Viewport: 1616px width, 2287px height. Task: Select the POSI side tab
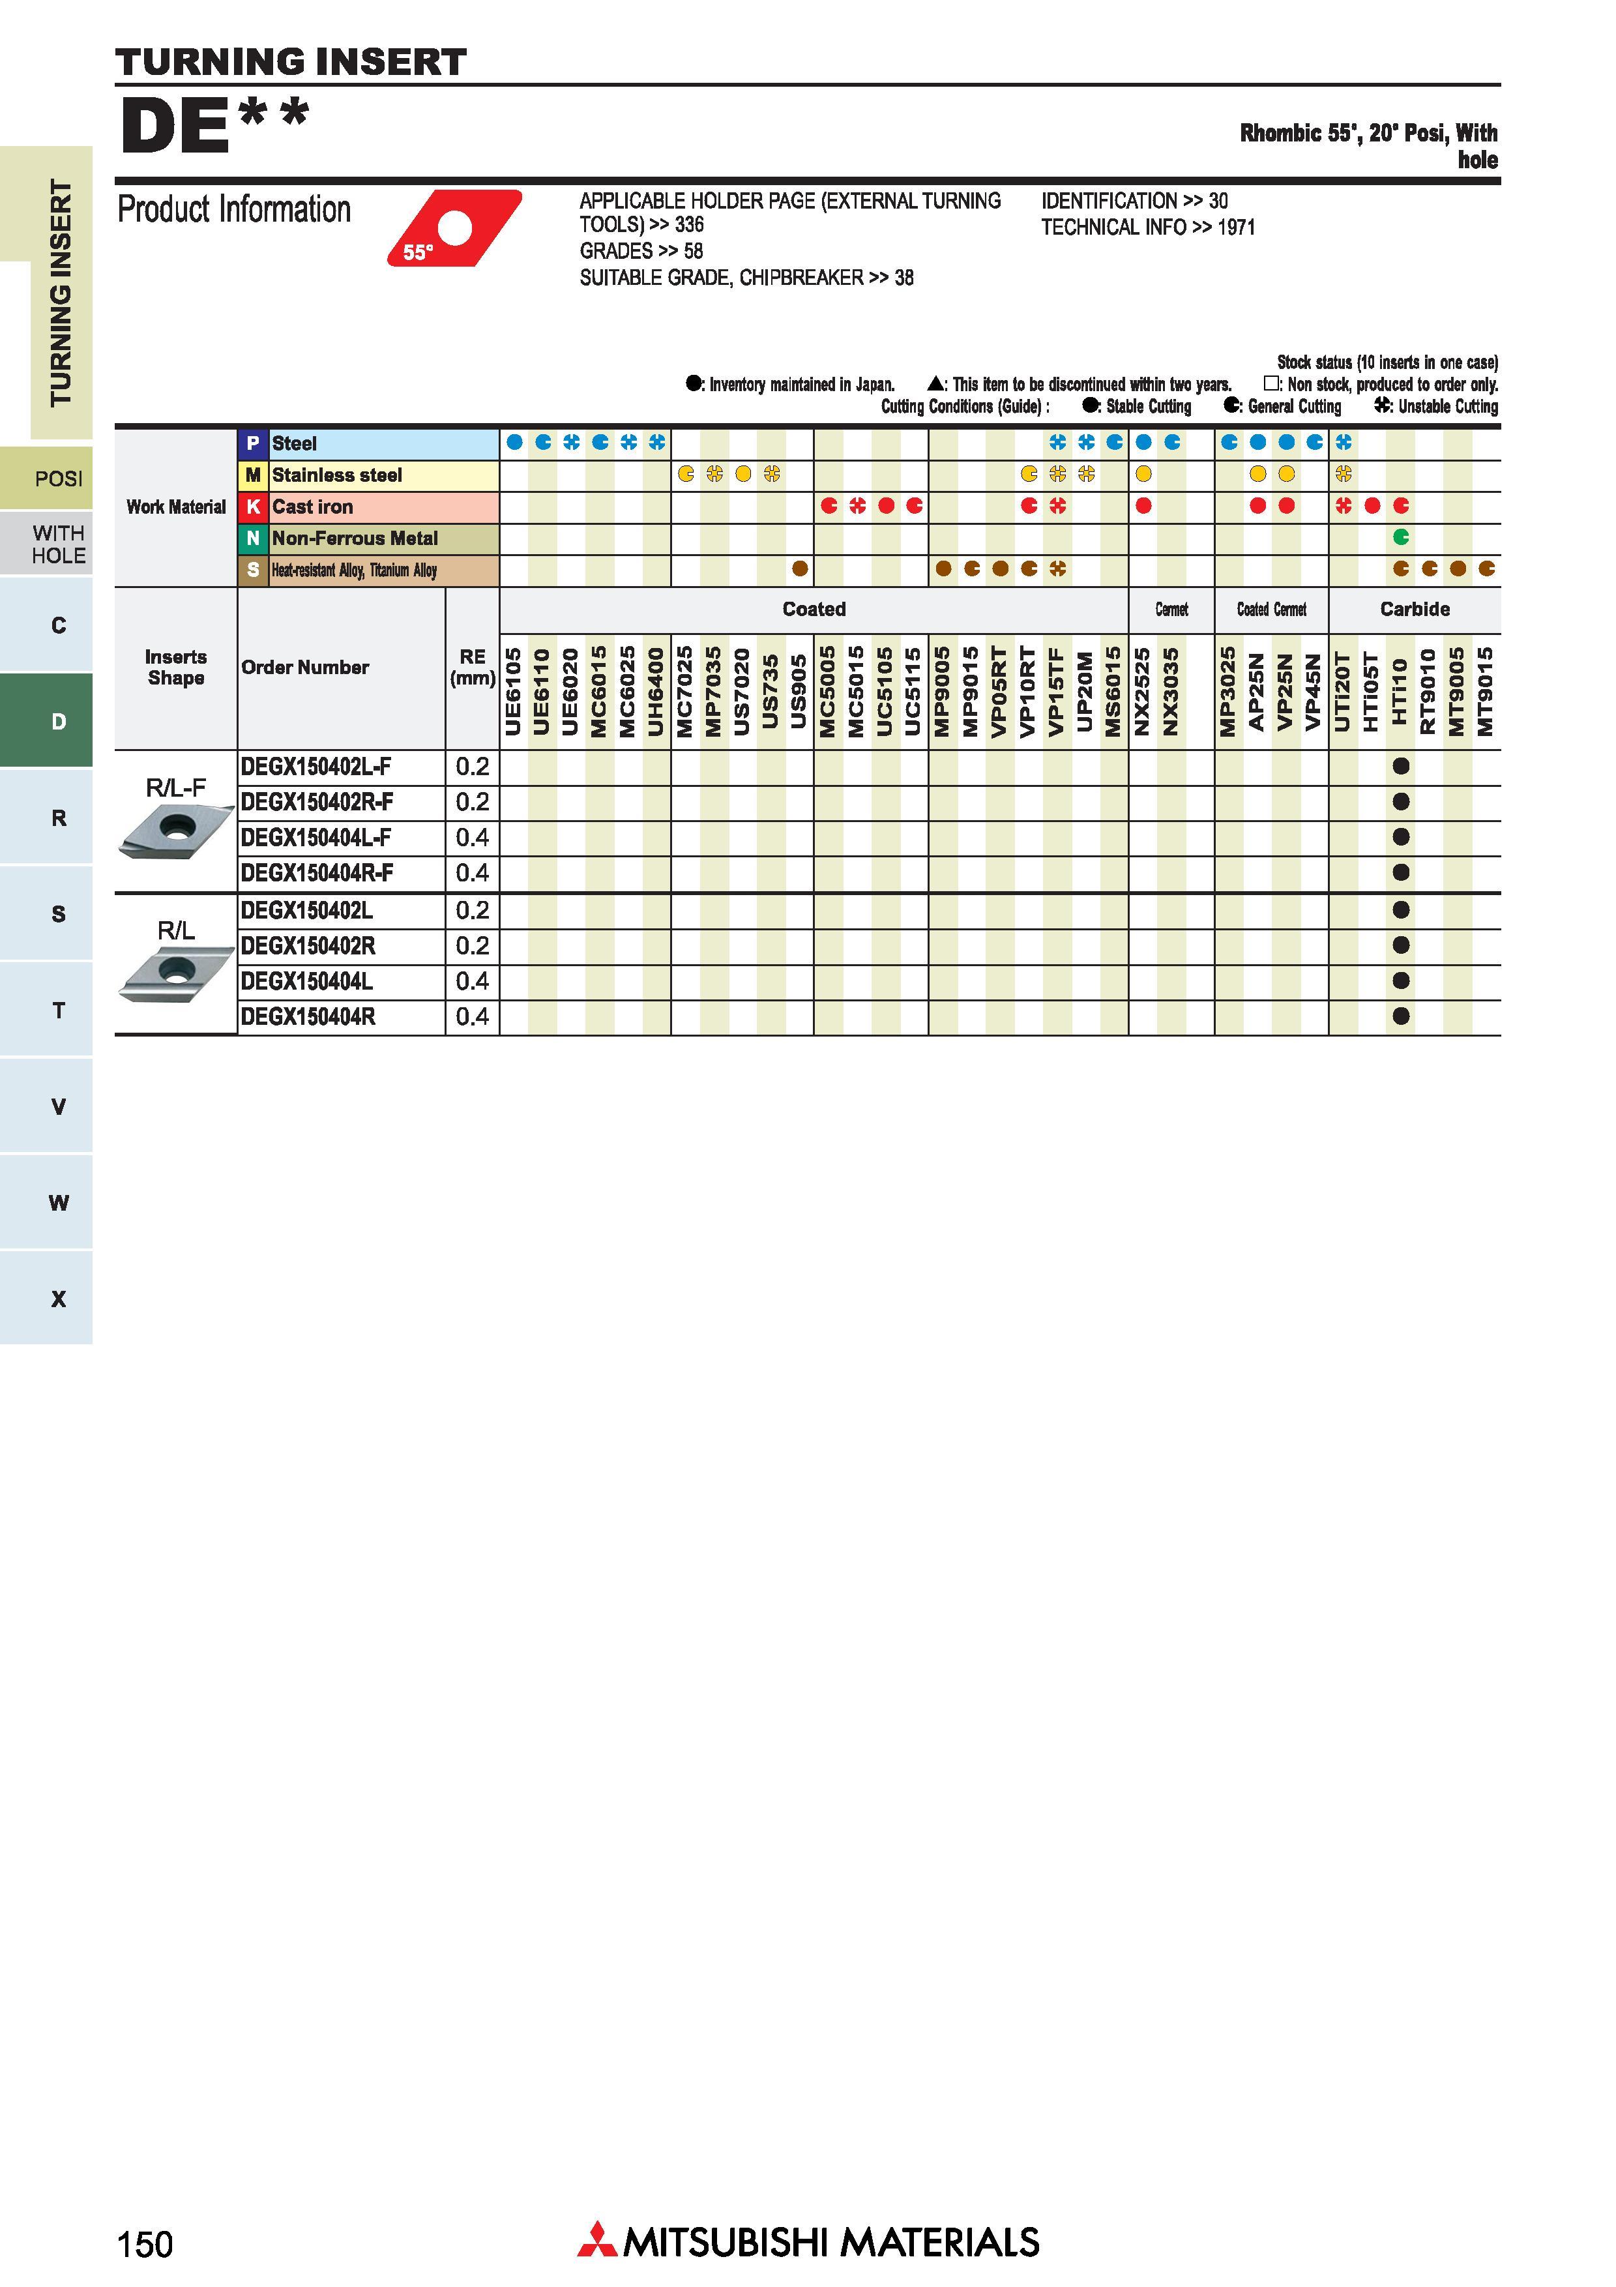click(47, 479)
